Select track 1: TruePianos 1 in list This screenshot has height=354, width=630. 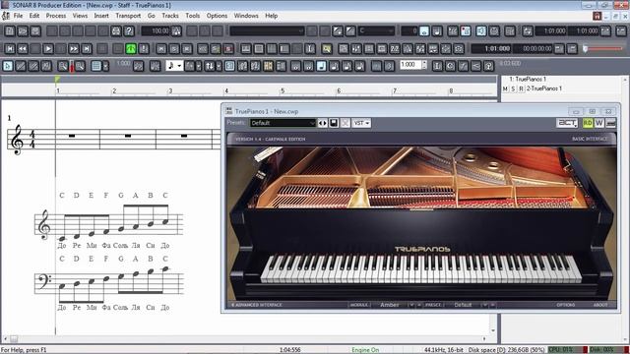(528, 79)
